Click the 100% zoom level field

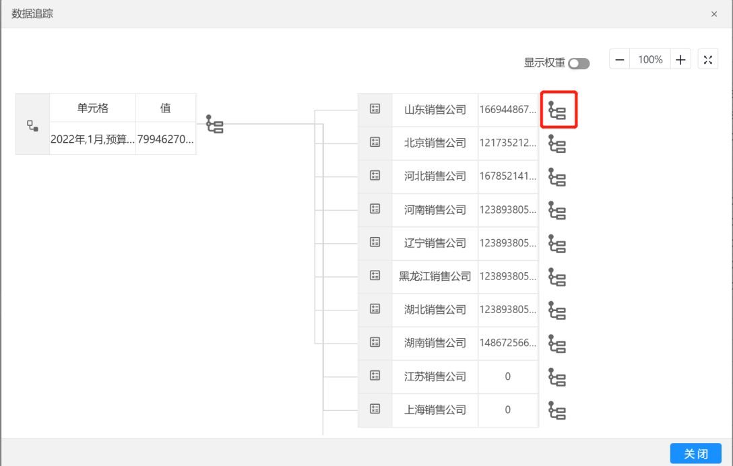650,60
